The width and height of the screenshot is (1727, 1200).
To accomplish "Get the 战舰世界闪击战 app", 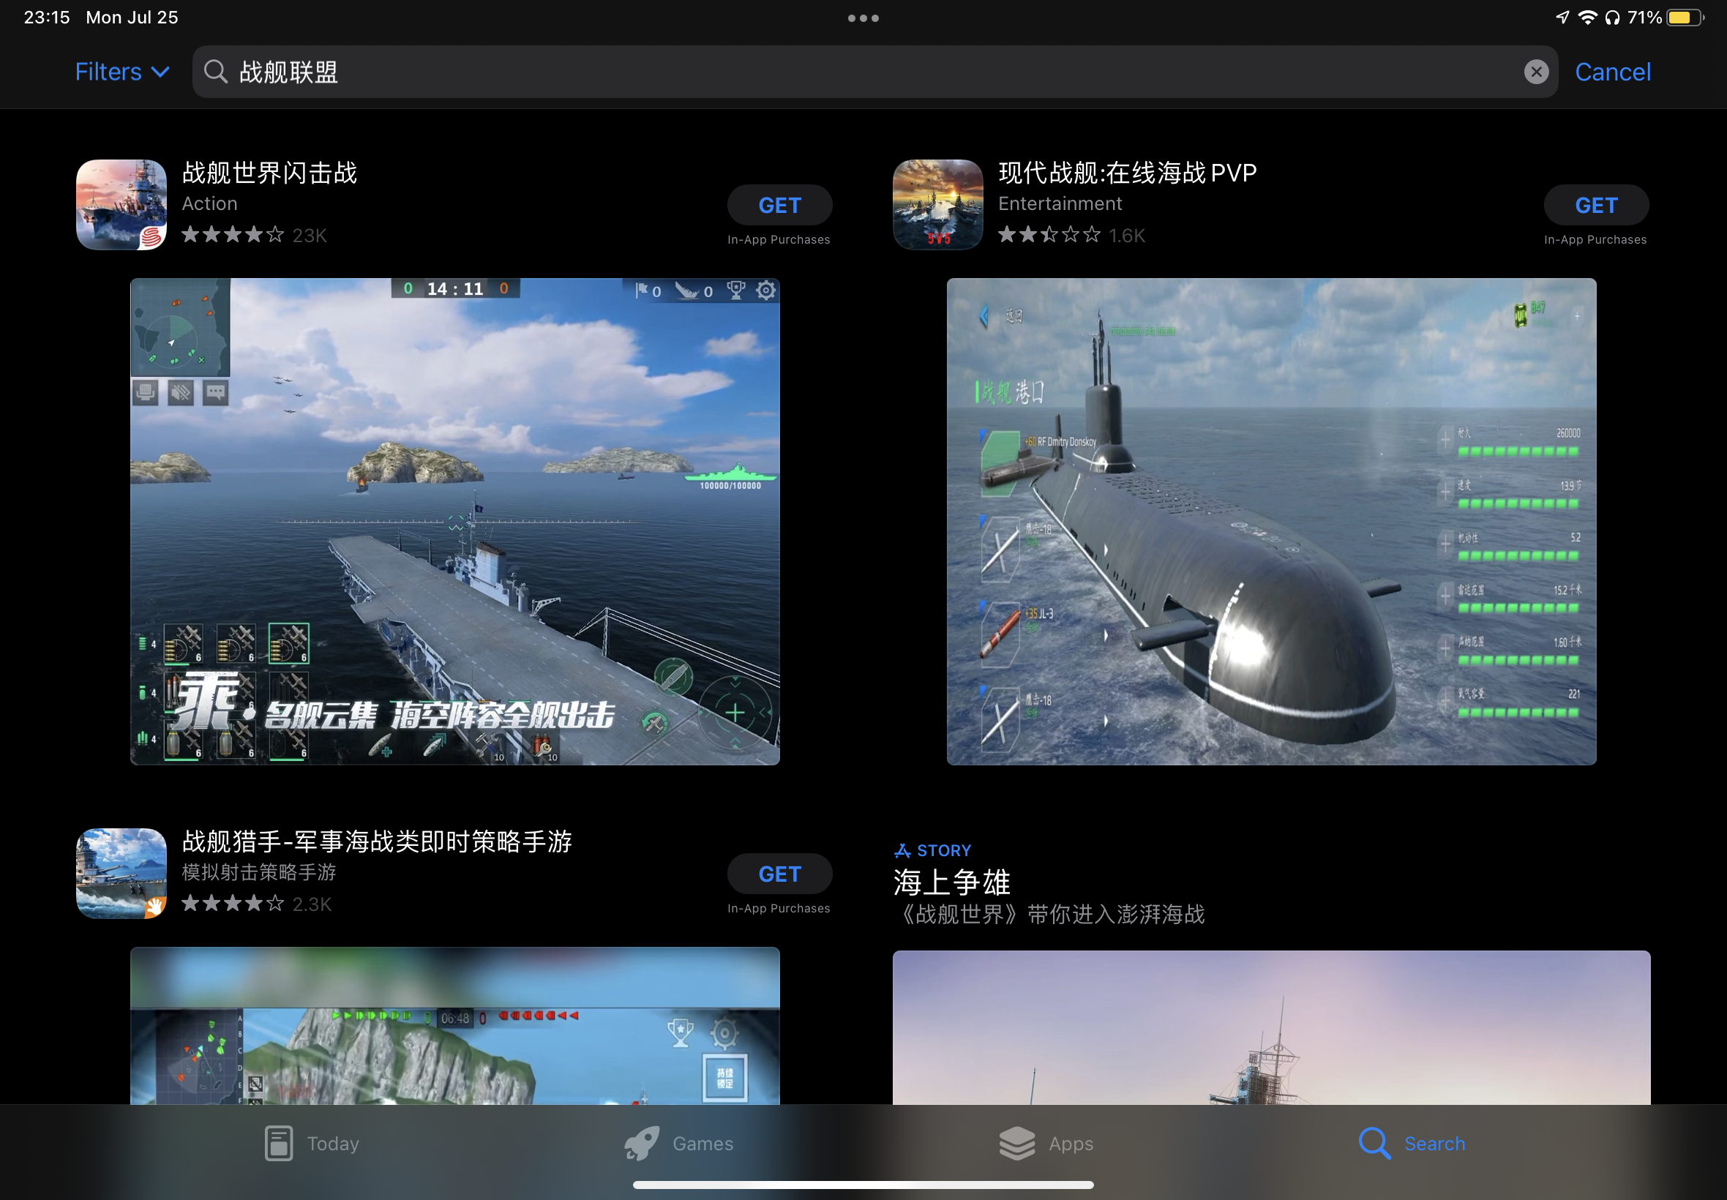I will pos(779,206).
